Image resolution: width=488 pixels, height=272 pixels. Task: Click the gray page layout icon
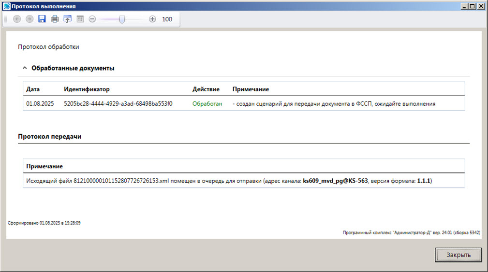pos(80,19)
